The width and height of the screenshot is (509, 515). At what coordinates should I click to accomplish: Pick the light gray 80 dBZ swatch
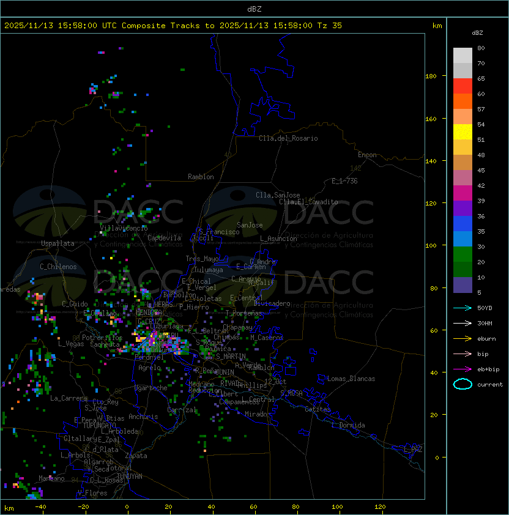(x=463, y=55)
